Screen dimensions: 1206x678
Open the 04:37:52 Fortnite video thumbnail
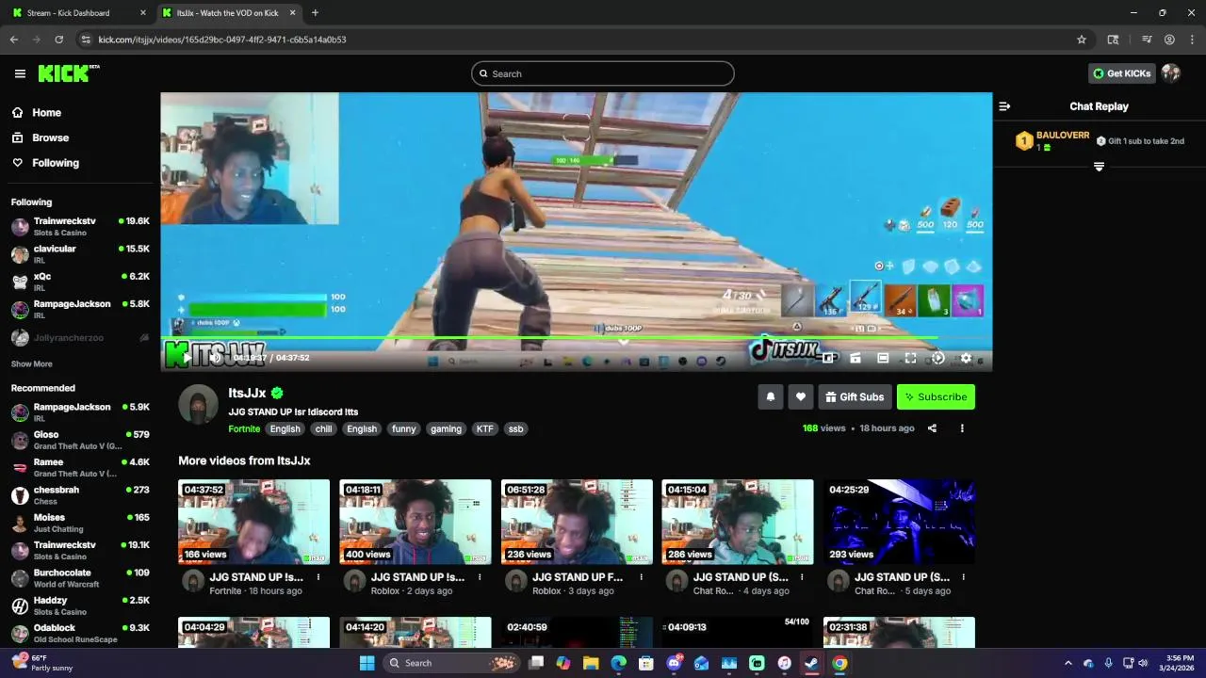click(254, 522)
